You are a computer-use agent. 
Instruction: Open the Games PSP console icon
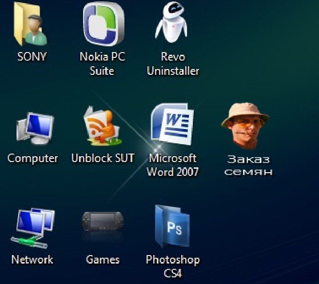pos(103,221)
